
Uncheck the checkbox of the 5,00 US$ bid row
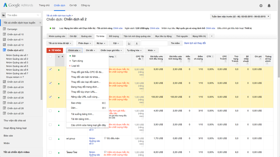click(50, 69)
